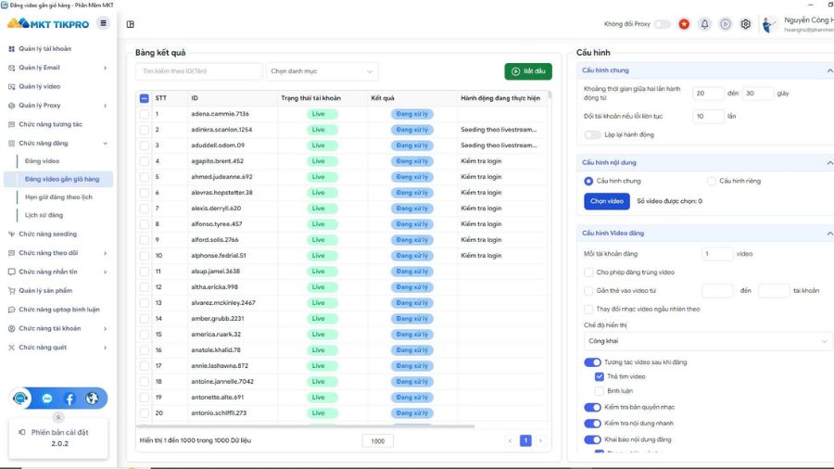Open the settings gear in header
Image resolution: width=834 pixels, height=469 pixels.
tap(746, 24)
